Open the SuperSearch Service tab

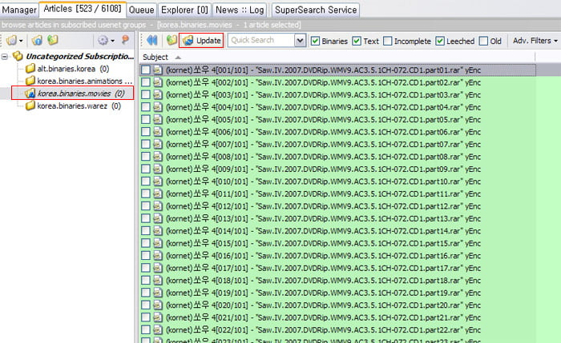pyautogui.click(x=315, y=10)
